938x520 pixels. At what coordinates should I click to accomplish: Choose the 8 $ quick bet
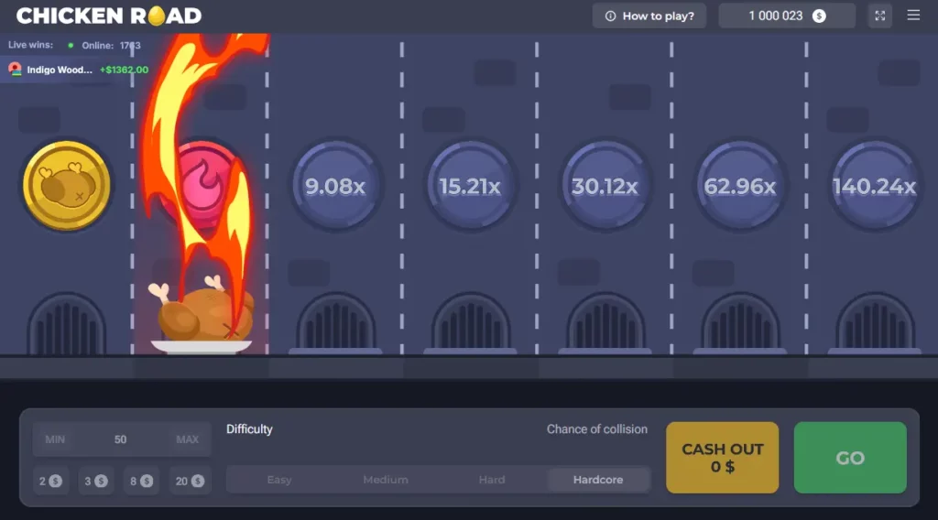click(x=141, y=481)
